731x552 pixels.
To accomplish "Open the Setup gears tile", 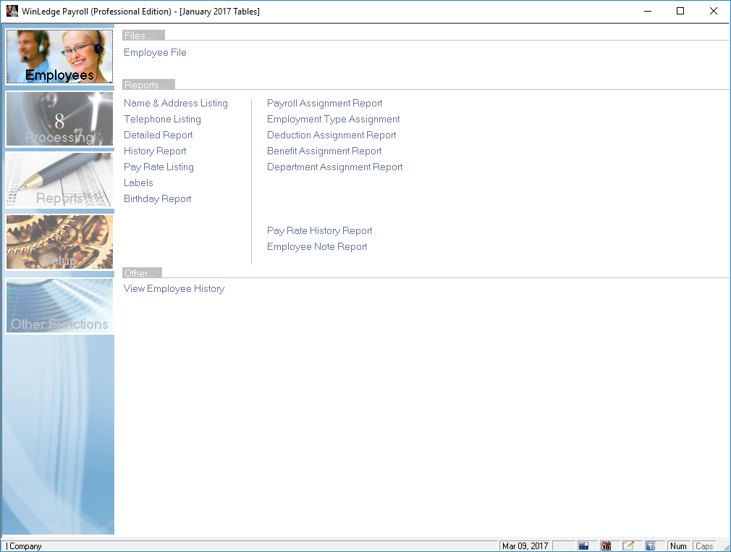I will (x=59, y=242).
